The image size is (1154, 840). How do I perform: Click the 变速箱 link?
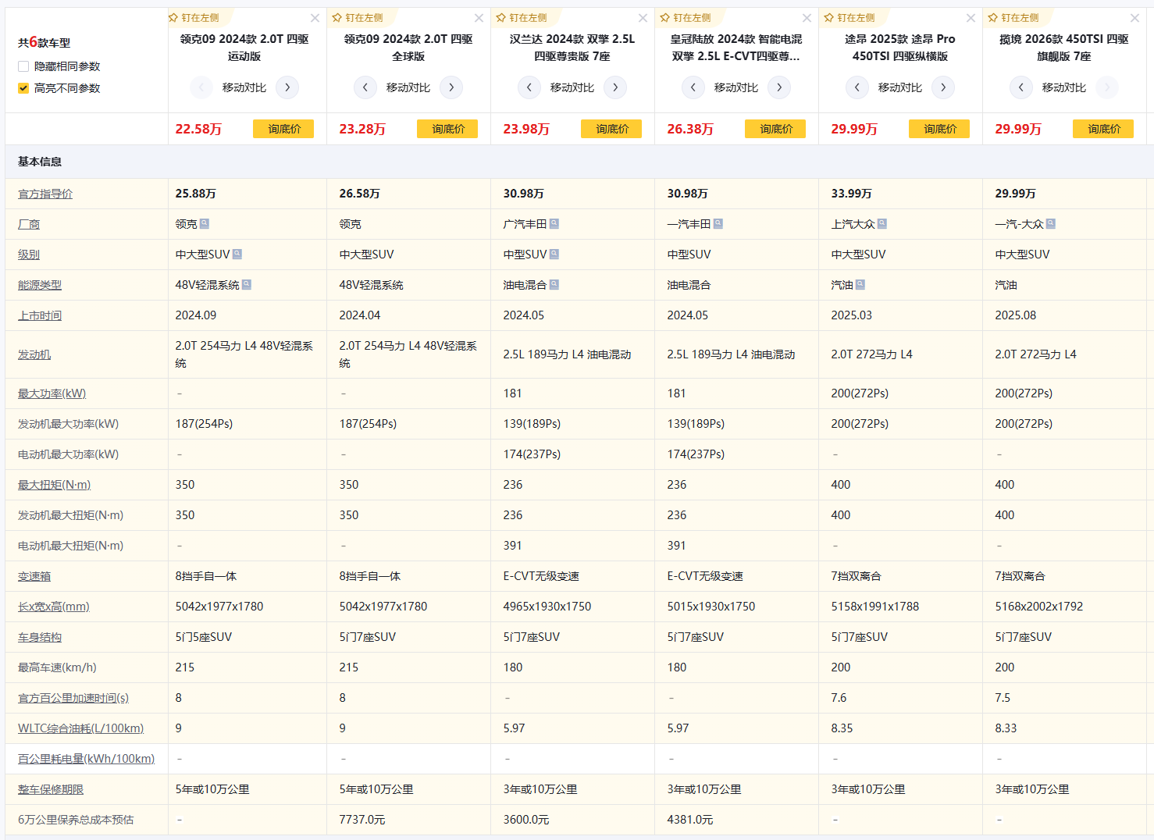34,576
